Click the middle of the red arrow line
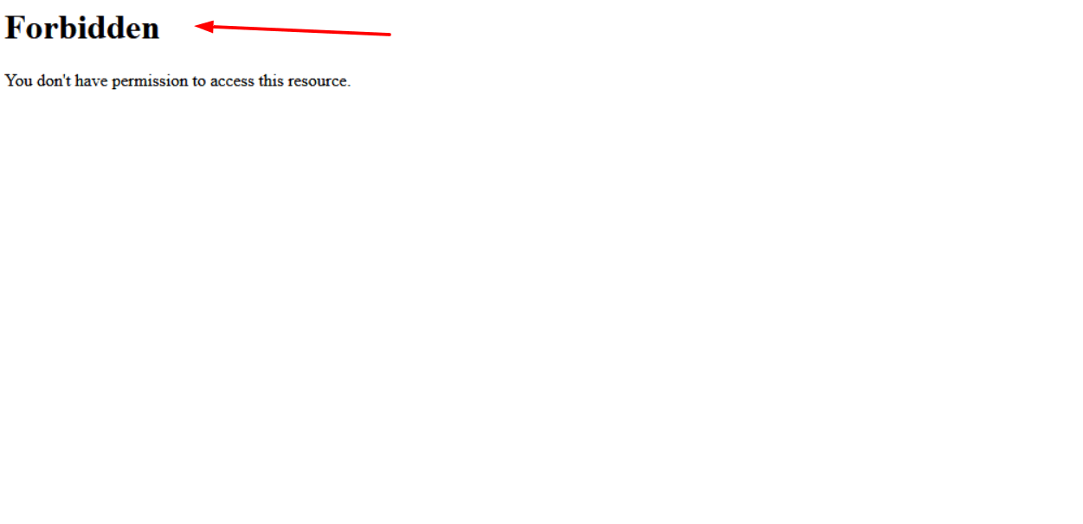 coord(293,30)
